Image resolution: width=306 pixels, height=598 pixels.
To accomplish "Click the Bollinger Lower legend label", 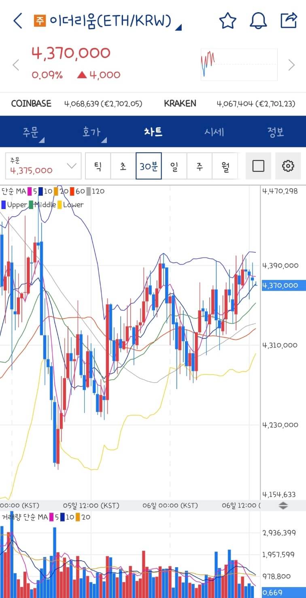I will click(73, 205).
